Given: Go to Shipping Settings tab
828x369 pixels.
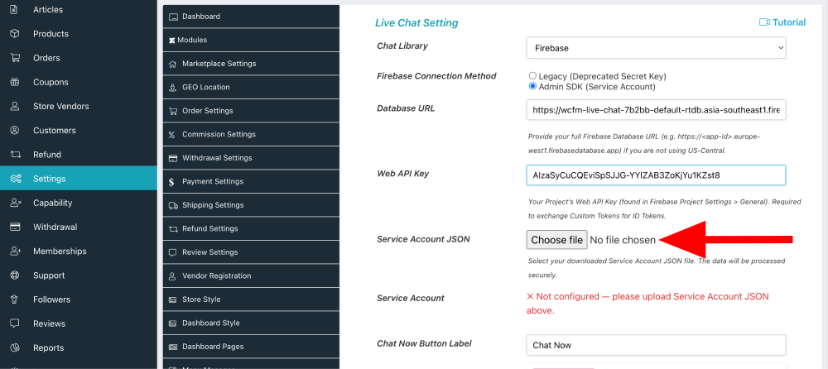Looking at the screenshot, I should pyautogui.click(x=213, y=205).
